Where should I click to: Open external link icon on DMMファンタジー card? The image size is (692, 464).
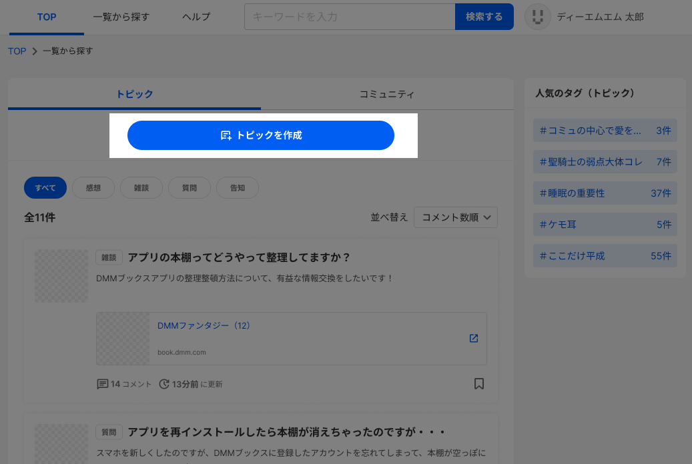474,338
